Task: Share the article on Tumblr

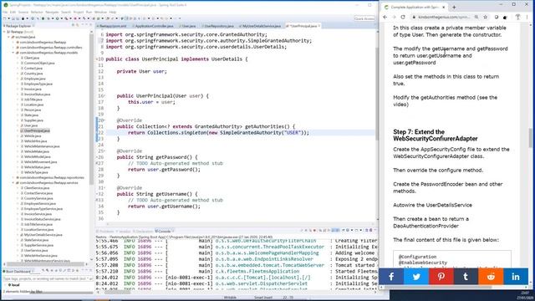Action: [x=466, y=277]
